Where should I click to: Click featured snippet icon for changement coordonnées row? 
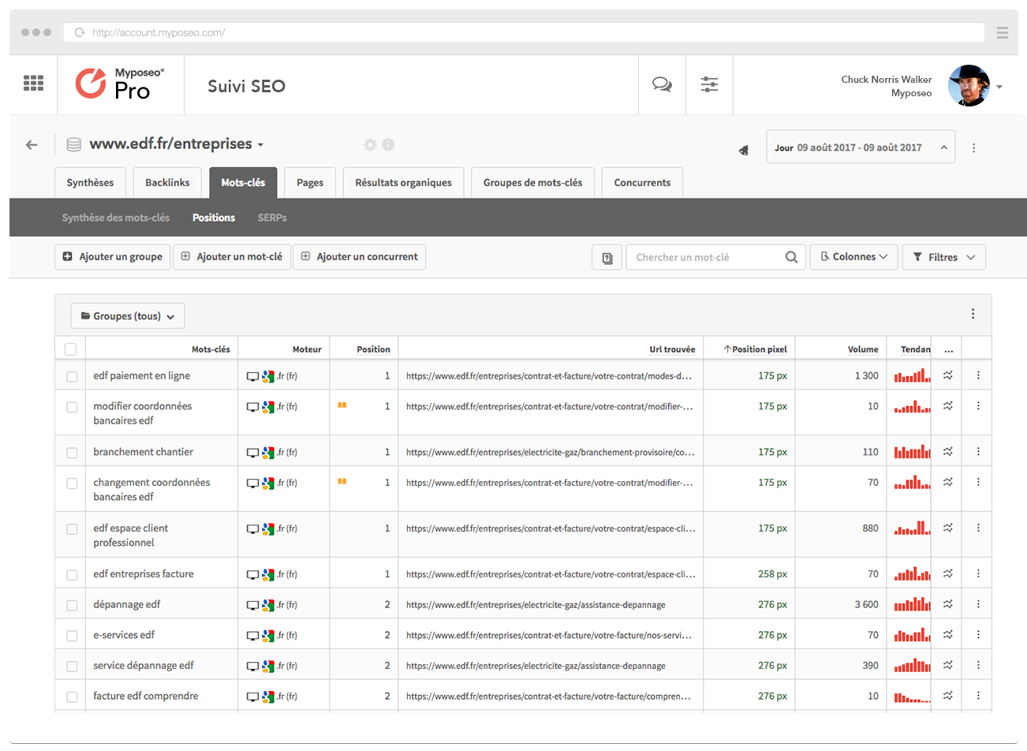coord(342,480)
